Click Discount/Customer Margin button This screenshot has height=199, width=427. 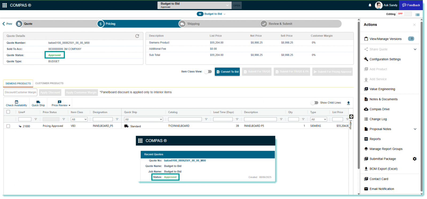[21, 92]
